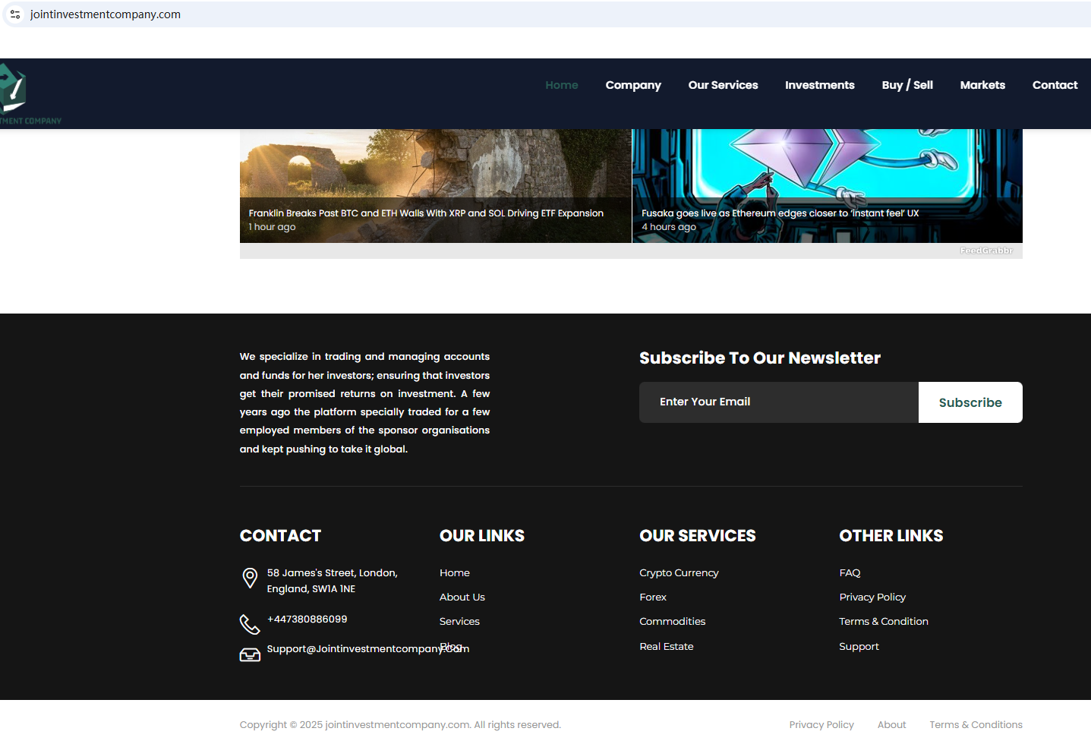Follow the Crypto Currency service link

[679, 573]
